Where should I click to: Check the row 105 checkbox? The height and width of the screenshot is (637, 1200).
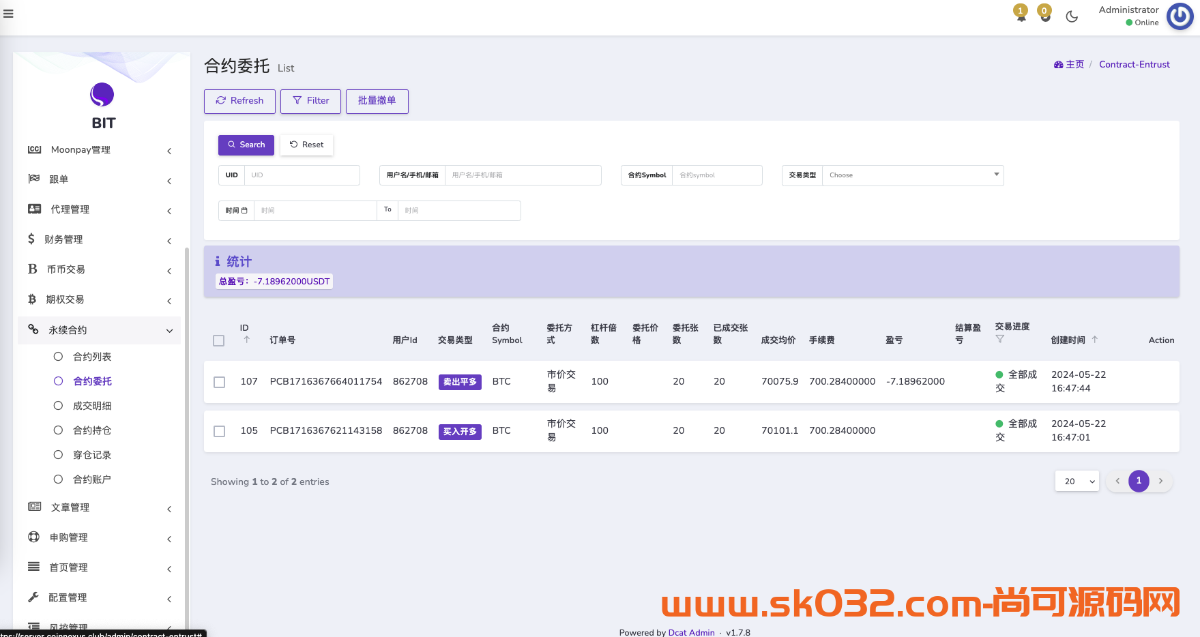219,431
